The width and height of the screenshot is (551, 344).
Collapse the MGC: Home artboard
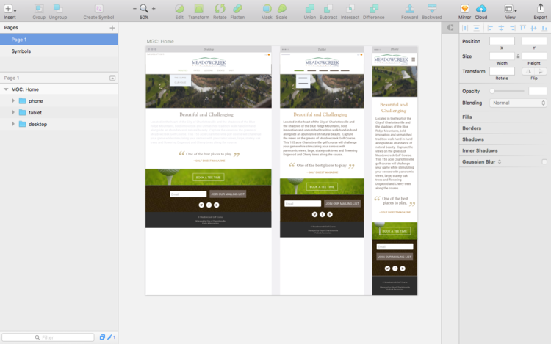6,89
